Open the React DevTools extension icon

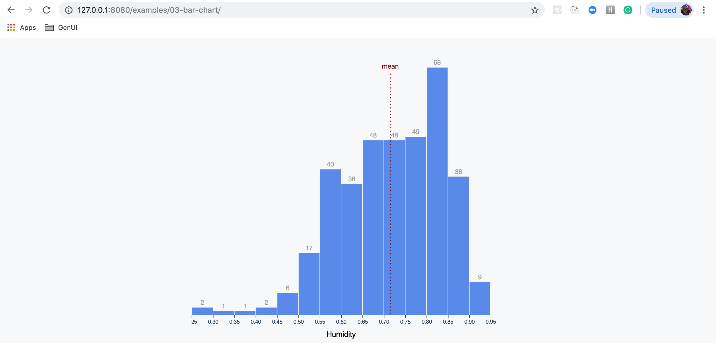(x=557, y=10)
